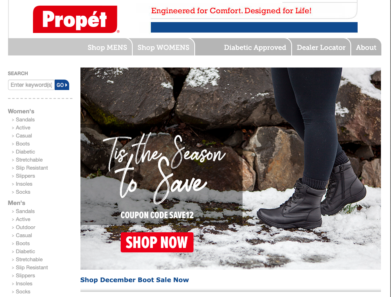The height and width of the screenshot is (297, 391).
Task: Click the Women's section heading
Action: point(21,111)
